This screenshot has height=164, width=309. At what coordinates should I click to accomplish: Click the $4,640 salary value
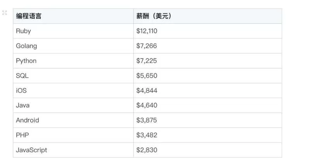147,105
